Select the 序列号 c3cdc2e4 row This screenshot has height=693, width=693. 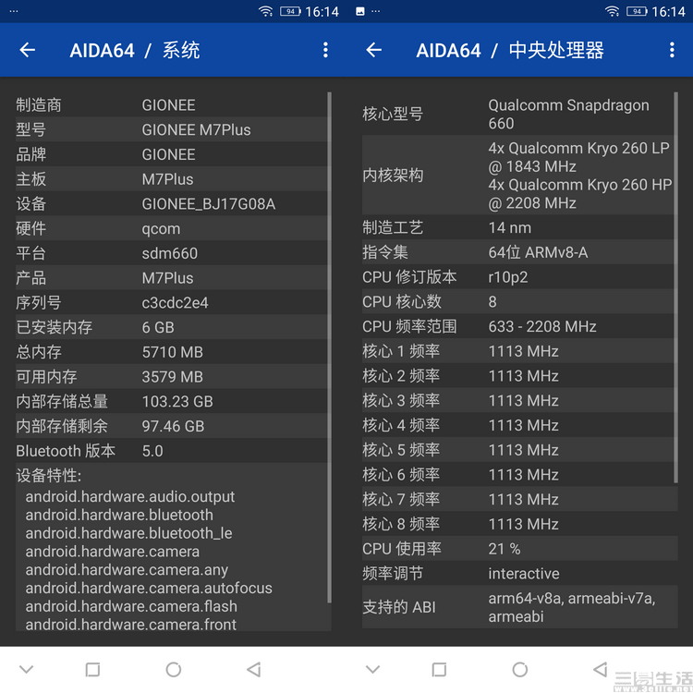172,303
